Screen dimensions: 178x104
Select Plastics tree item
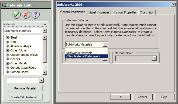tap(15, 59)
